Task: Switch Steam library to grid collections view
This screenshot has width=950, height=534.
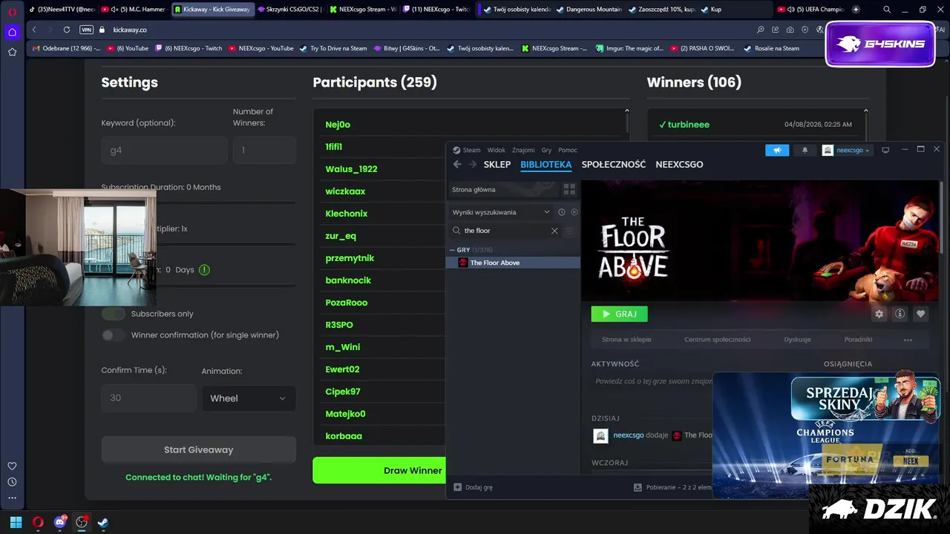Action: tap(569, 190)
